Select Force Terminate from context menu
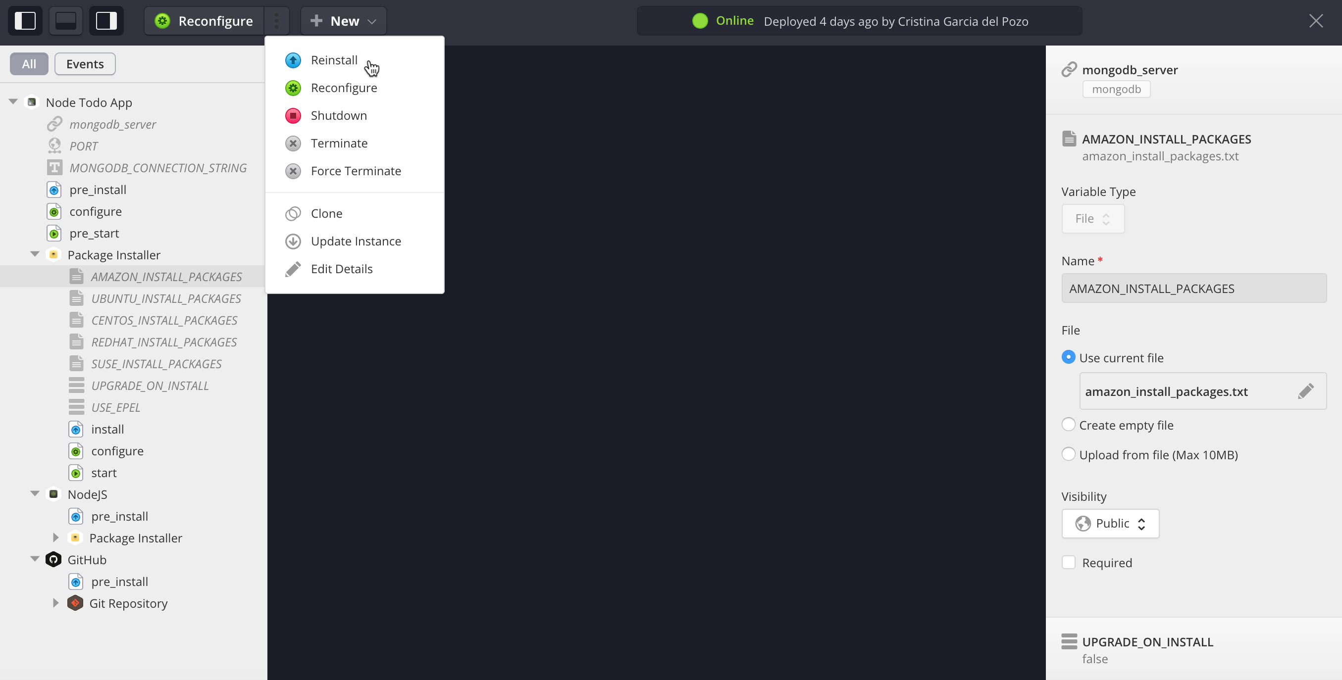Viewport: 1342px width, 680px height. click(x=356, y=170)
